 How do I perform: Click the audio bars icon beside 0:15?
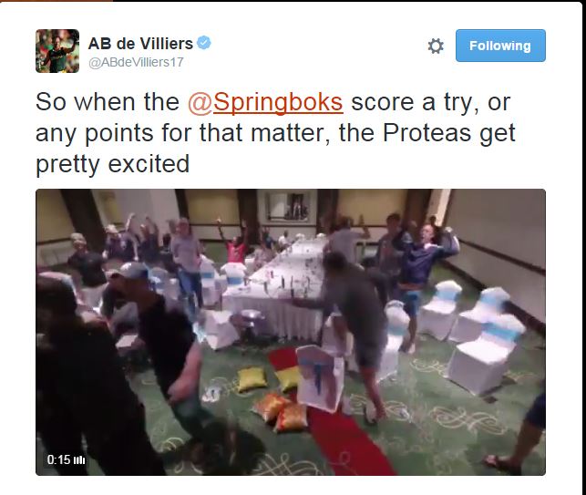click(79, 459)
